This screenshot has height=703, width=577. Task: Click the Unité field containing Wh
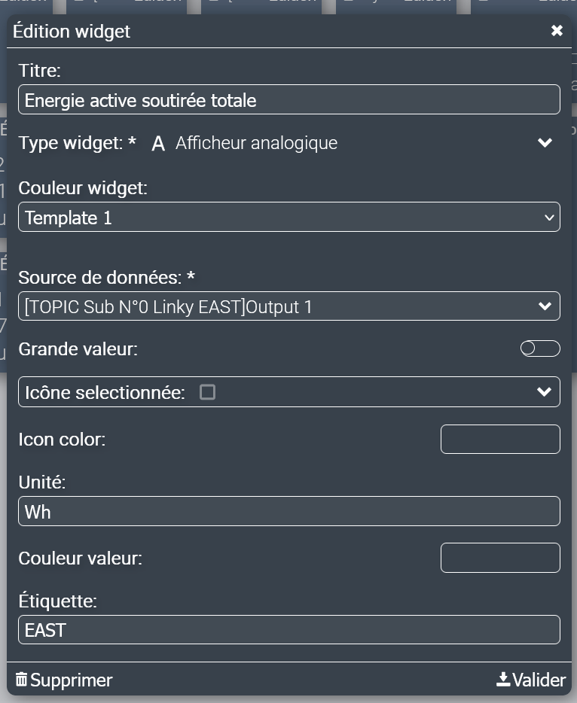288,512
